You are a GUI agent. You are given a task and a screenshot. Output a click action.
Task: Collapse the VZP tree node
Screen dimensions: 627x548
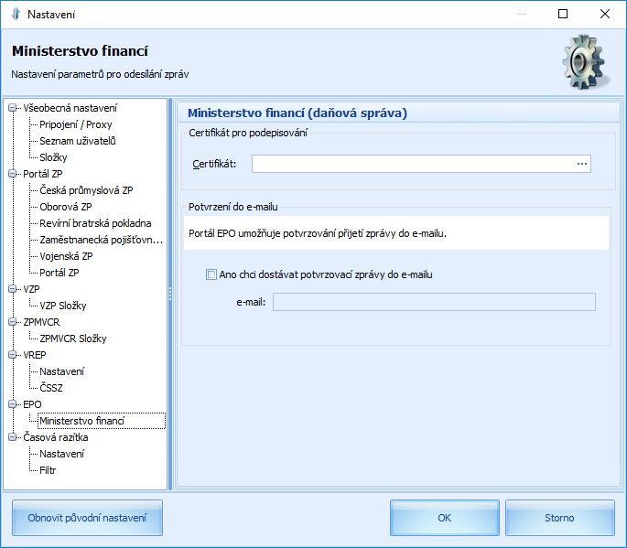13,289
